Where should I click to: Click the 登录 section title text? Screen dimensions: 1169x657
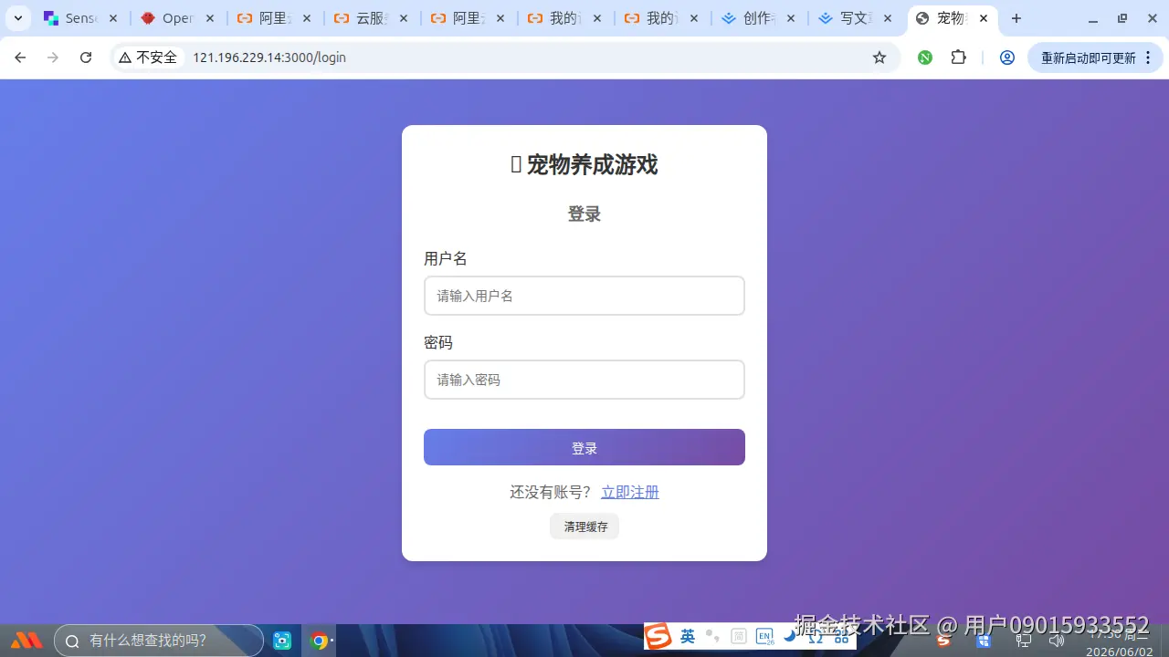[x=584, y=214]
